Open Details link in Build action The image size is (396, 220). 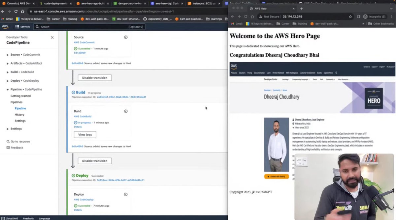(x=78, y=127)
